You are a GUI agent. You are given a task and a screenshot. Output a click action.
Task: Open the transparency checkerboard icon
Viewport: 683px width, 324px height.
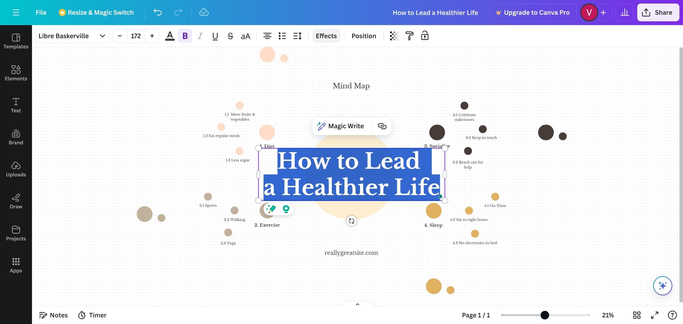(x=394, y=36)
